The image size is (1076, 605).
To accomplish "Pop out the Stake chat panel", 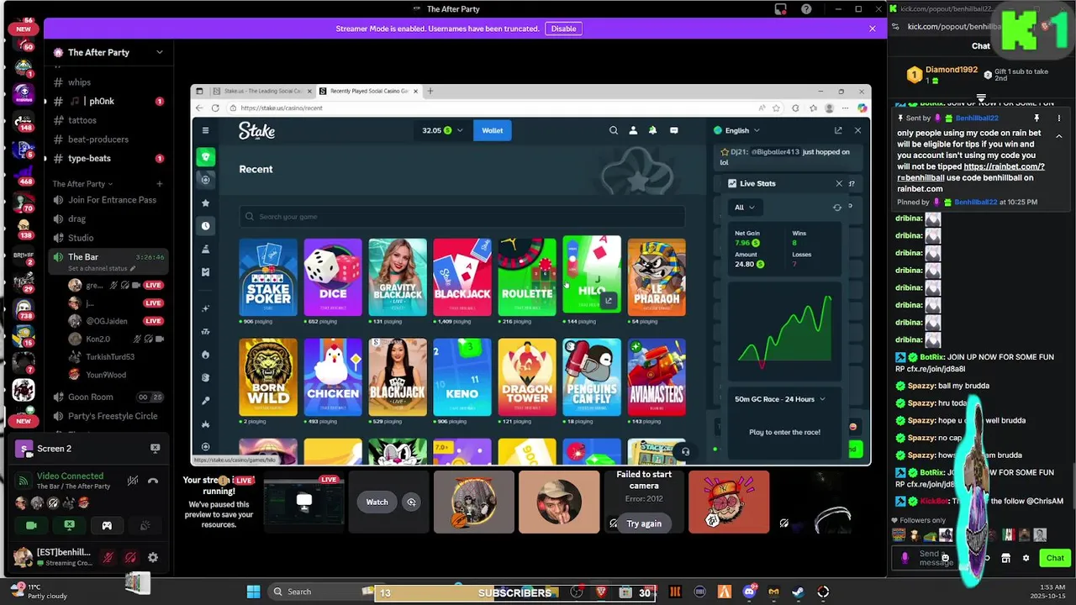I will coord(838,130).
